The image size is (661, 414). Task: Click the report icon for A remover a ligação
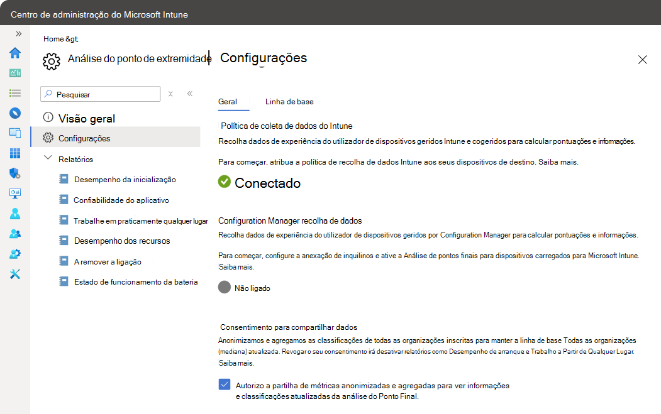[64, 261]
